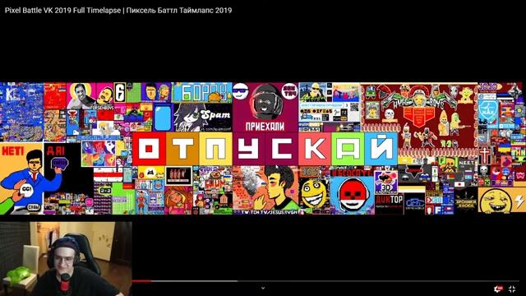Image resolution: width=526 pixels, height=296 pixels.
Task: Click the 'JOJO' pixel label
Action: coord(488,87)
